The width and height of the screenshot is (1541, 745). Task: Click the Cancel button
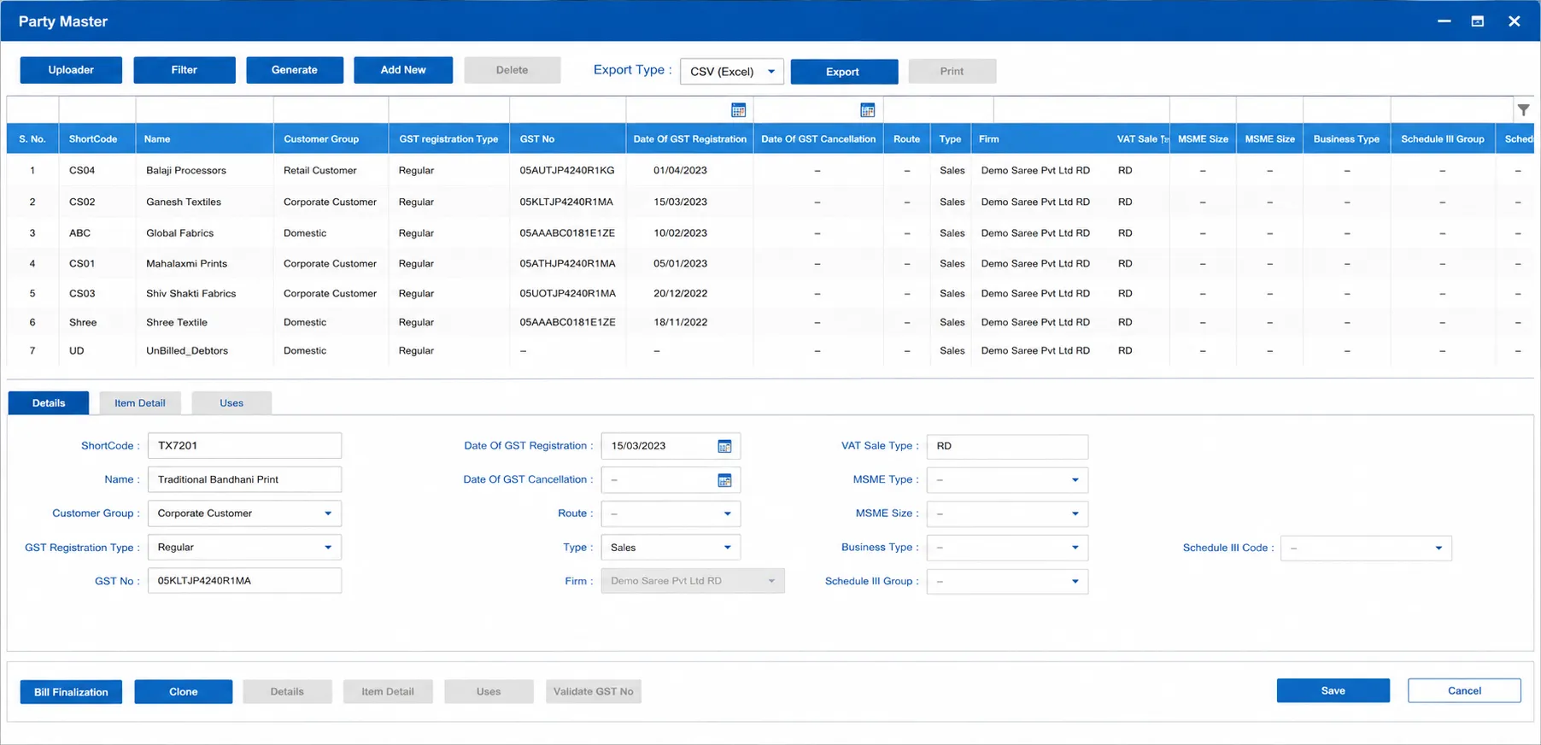[x=1464, y=690]
